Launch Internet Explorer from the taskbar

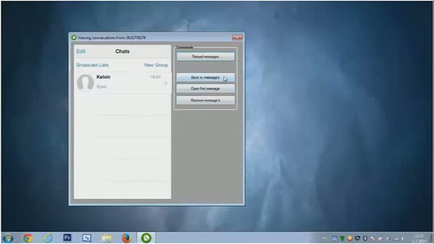[x=47, y=238]
